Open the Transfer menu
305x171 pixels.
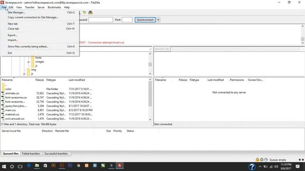coord(30,8)
